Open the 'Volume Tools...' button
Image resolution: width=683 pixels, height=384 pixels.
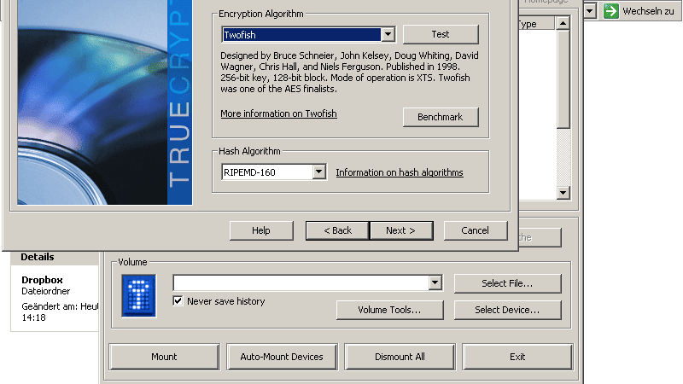(390, 310)
